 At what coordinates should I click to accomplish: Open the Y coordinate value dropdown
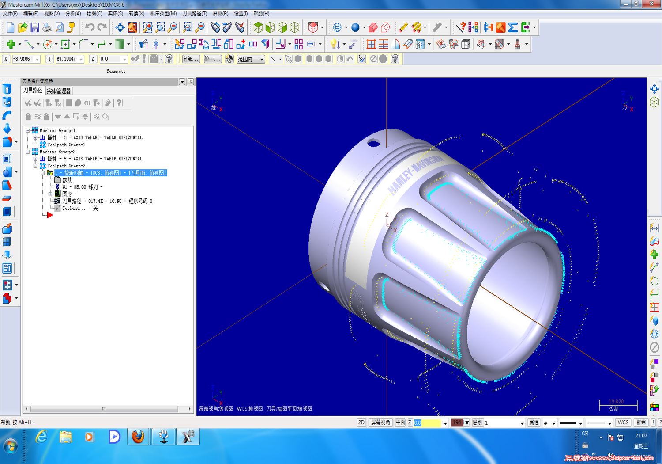(x=81, y=59)
